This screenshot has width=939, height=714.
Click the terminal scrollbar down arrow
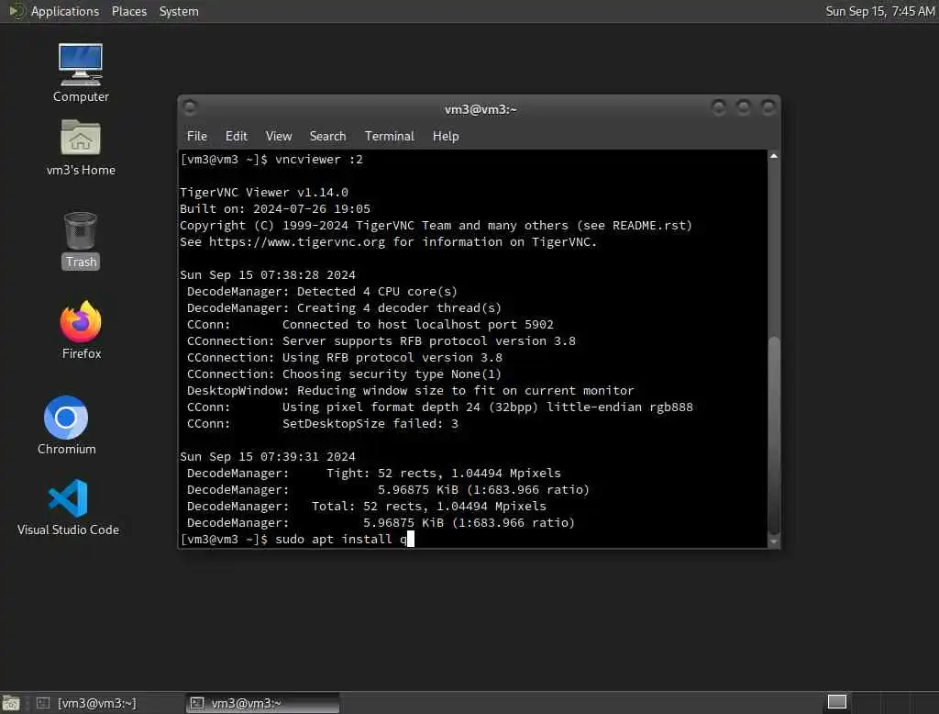(x=774, y=541)
